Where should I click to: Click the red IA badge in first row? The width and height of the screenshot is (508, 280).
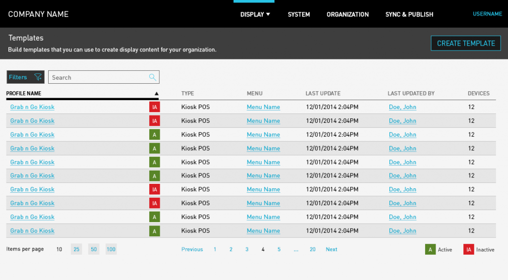click(x=154, y=107)
